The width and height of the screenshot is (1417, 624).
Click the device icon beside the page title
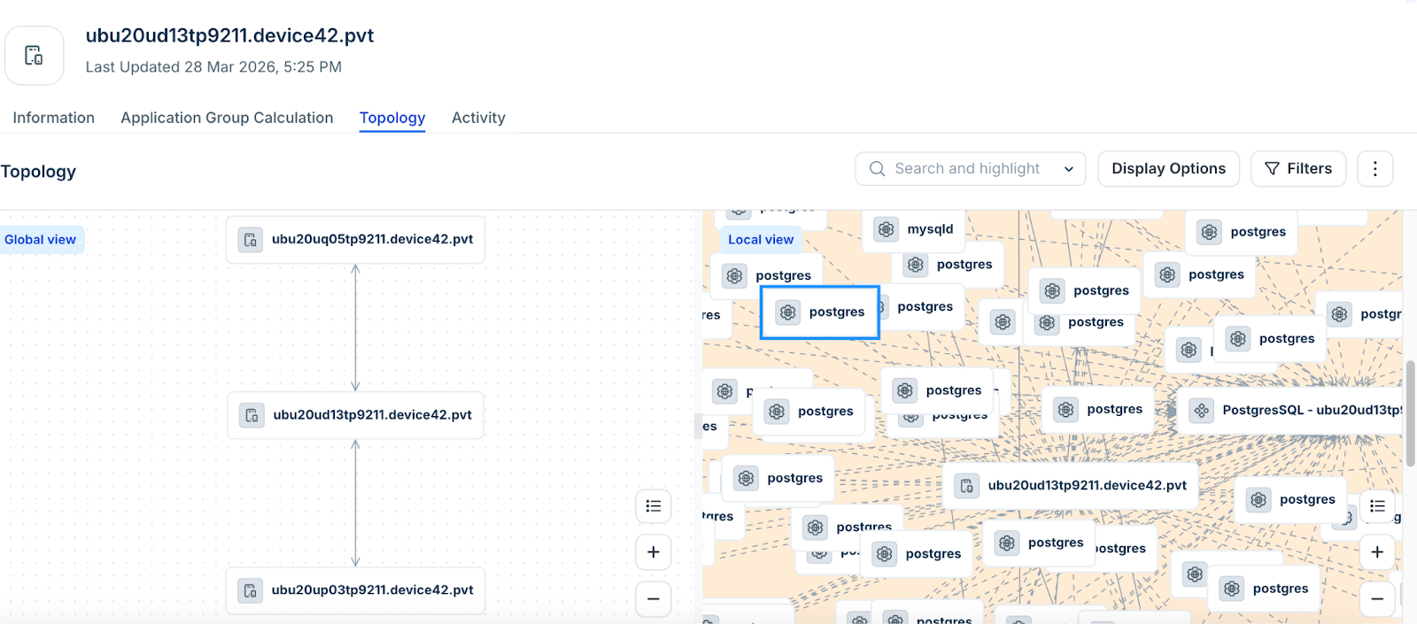pyautogui.click(x=34, y=55)
